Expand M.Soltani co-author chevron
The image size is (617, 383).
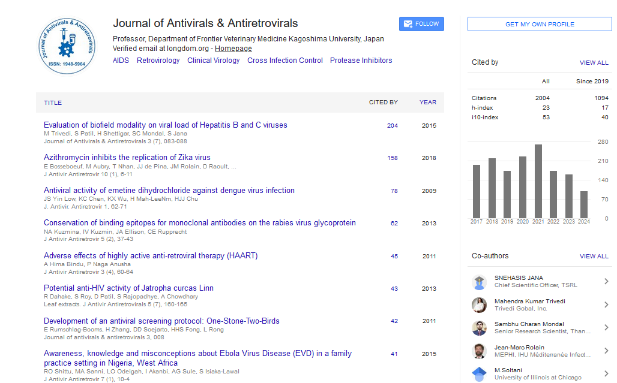[606, 374]
